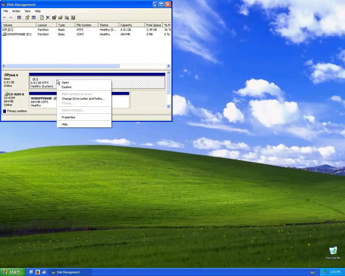Click the (C:) drive icon in volume list
This screenshot has height=276, width=345.
(4, 29)
